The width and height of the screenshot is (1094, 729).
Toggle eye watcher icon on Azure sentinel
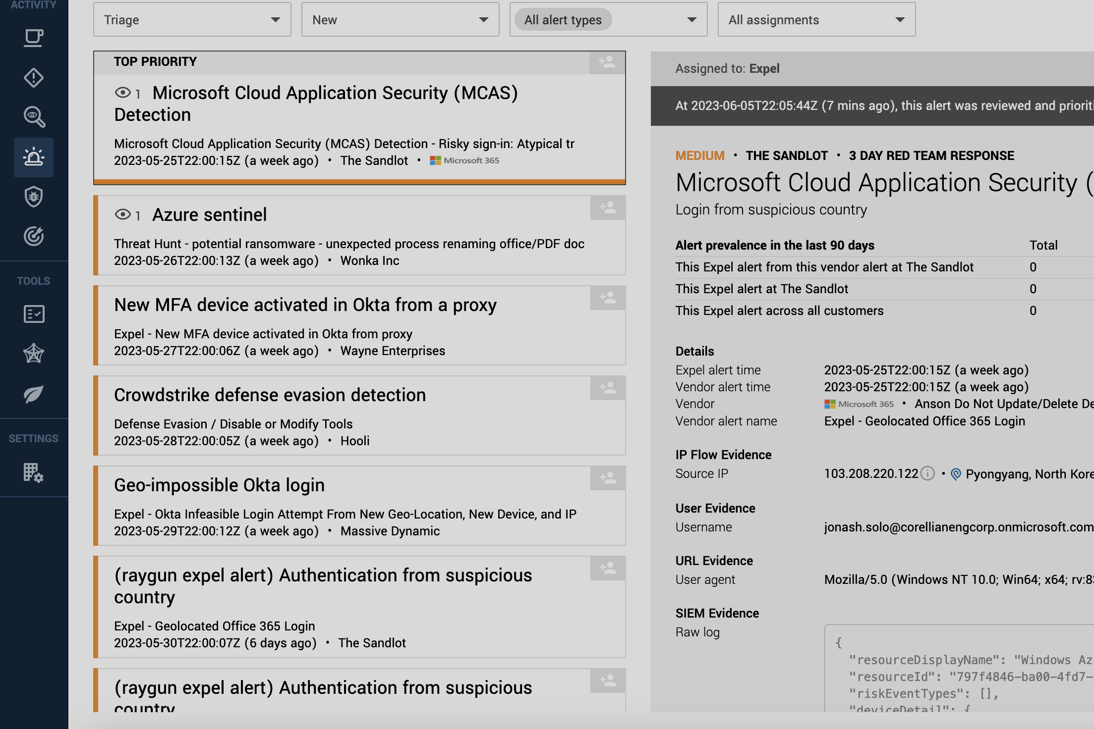122,214
